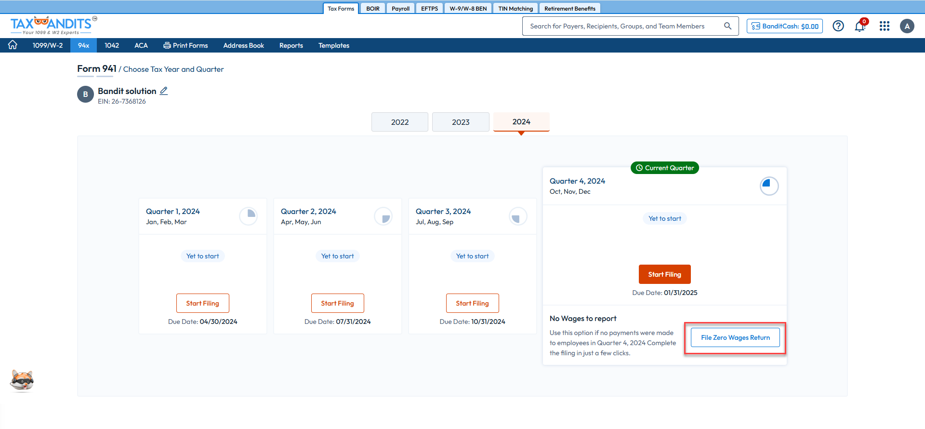Select tax year 2022
Image resolution: width=925 pixels, height=429 pixels.
[400, 122]
